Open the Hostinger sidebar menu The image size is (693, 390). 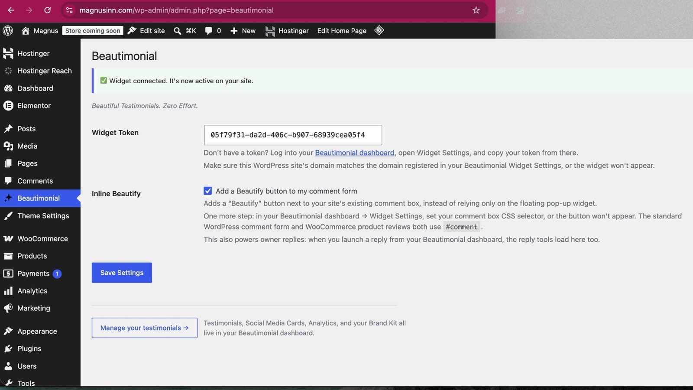point(40,53)
